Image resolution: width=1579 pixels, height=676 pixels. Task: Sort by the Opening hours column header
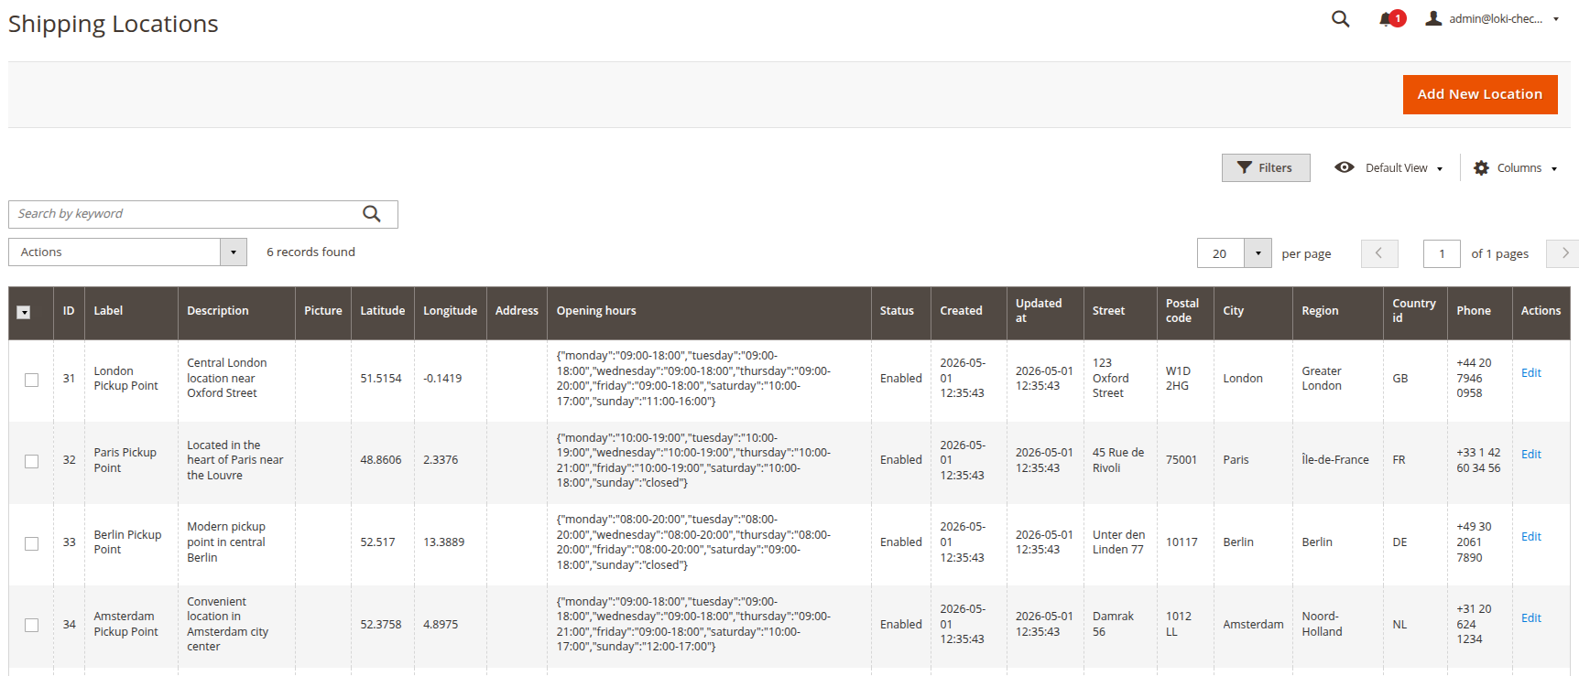(709, 311)
